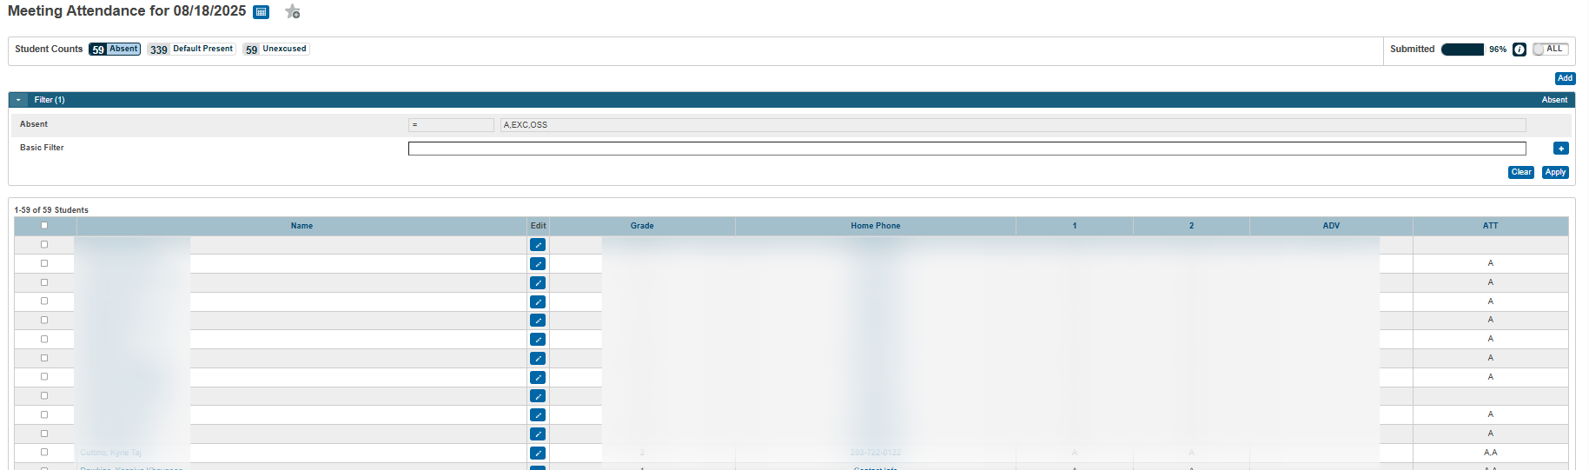Screen dimensions: 1589x470
Task: Click the 1-59 of 59 Students text
Action: [51, 210]
